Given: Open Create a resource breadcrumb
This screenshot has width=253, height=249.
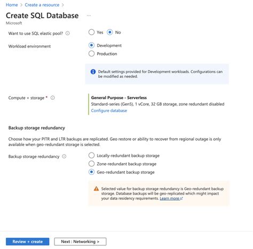Looking at the screenshot, I should click(x=42, y=5).
